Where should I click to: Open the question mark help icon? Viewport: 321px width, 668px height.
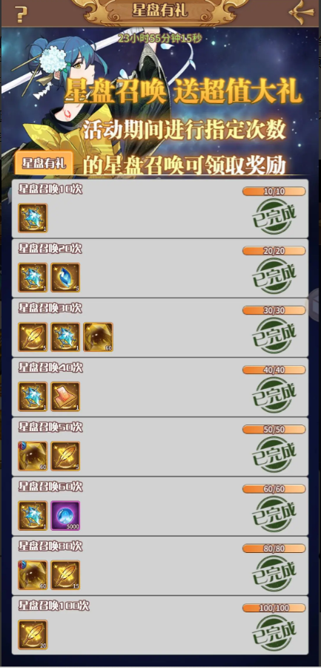(x=21, y=14)
